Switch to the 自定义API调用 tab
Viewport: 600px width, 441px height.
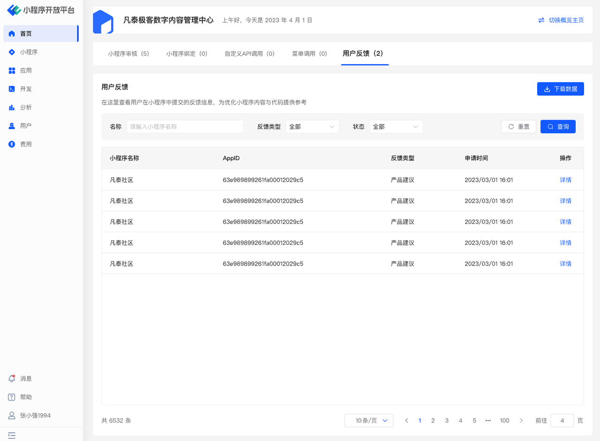(249, 53)
